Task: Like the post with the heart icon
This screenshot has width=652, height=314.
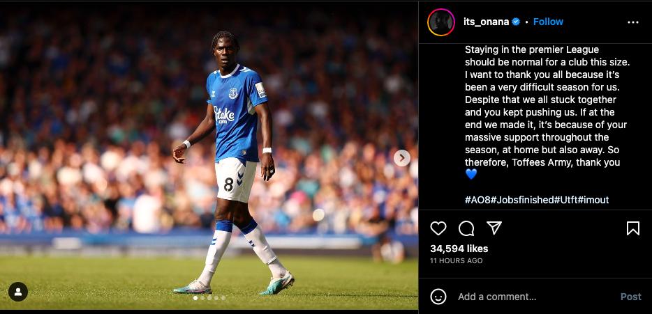Action: coord(438,228)
